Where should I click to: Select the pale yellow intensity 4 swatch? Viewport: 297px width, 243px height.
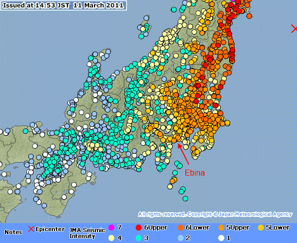coord(111,238)
